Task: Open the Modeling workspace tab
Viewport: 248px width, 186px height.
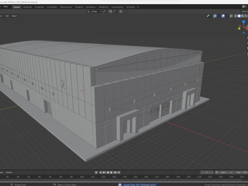Action: pyautogui.click(x=27, y=7)
